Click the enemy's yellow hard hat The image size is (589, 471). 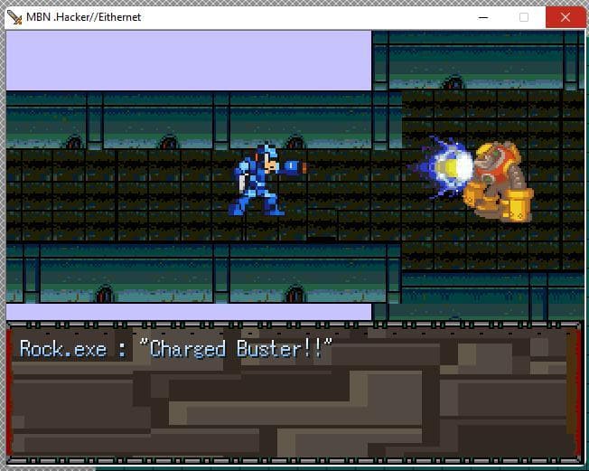[x=497, y=152]
